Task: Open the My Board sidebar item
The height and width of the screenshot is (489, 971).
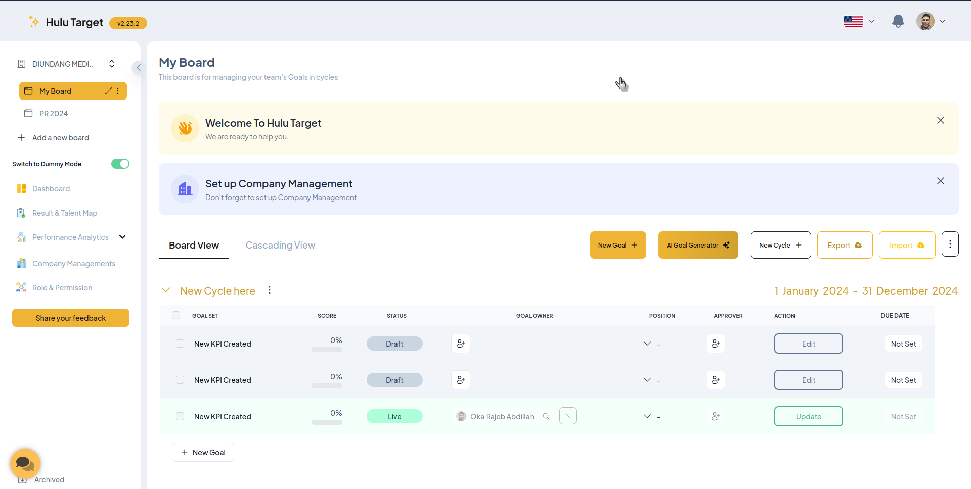Action: (73, 91)
